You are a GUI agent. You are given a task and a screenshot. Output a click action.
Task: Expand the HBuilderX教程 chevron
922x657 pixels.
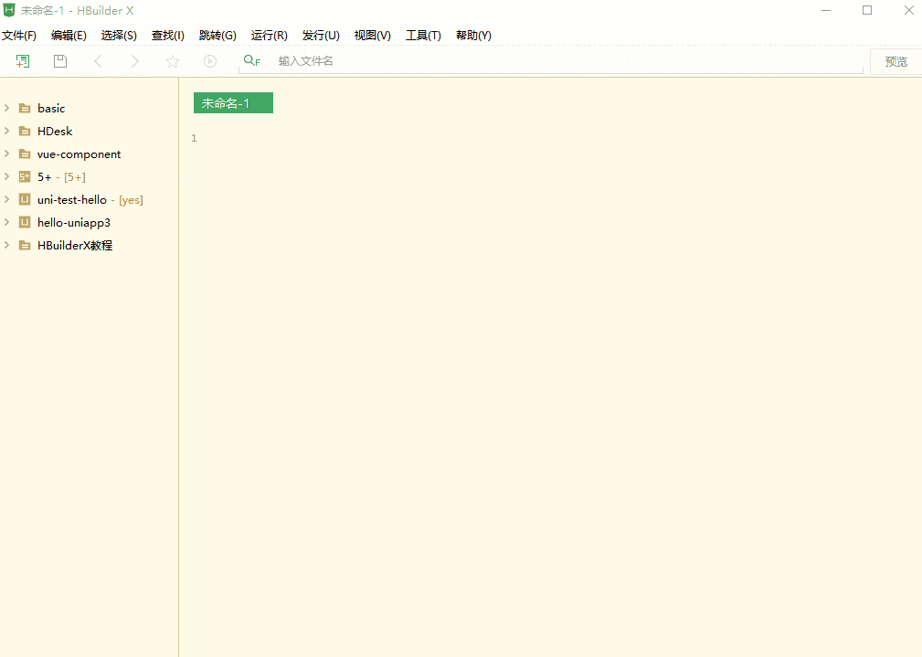coord(7,245)
